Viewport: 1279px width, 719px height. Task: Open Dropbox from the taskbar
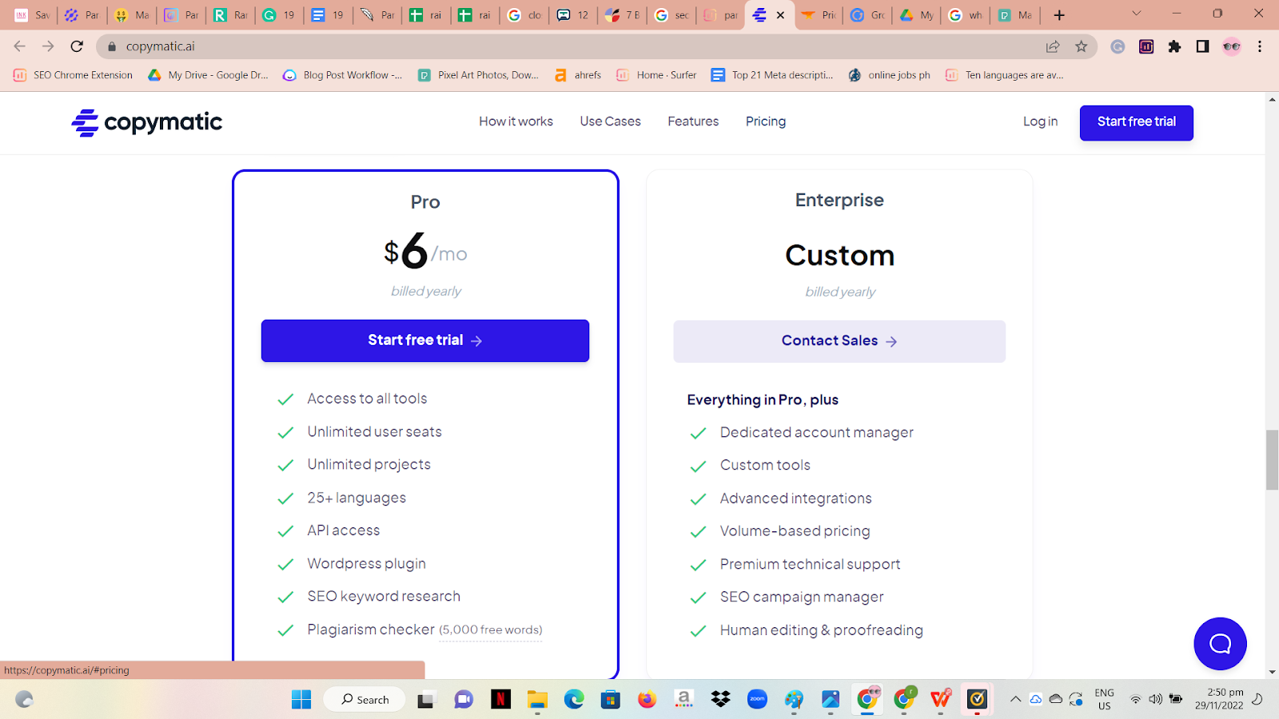[720, 700]
